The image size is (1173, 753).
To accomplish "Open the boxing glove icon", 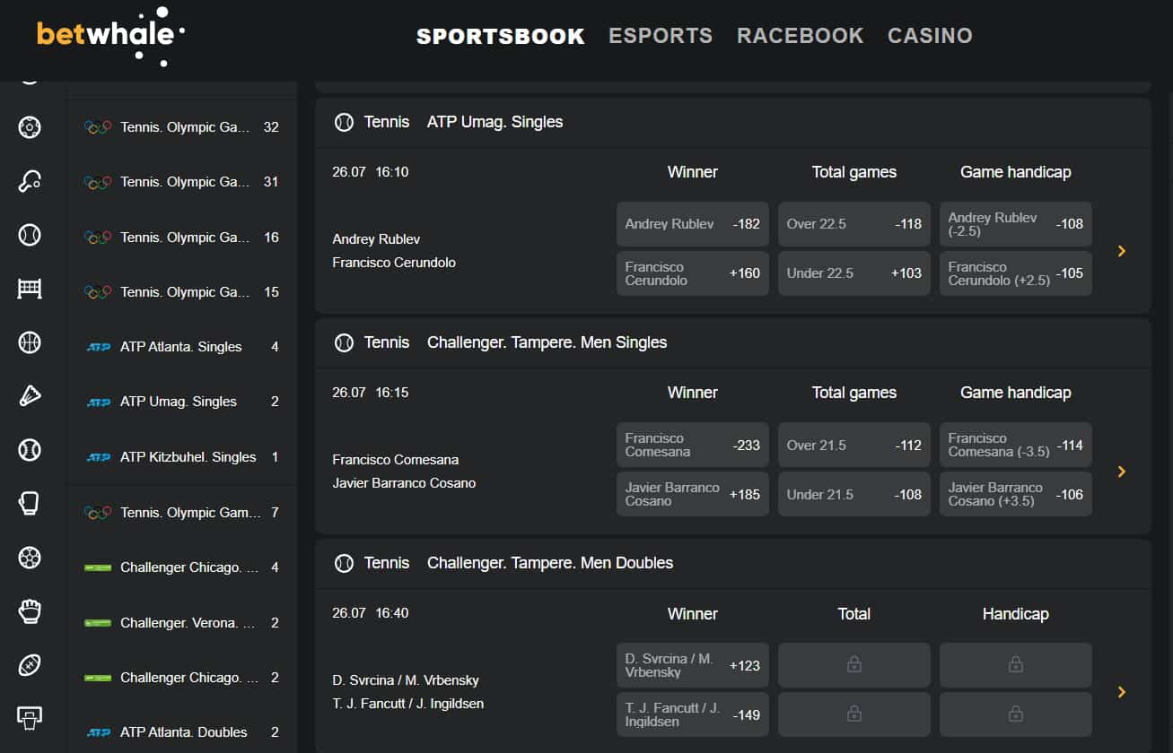I will 30,504.
